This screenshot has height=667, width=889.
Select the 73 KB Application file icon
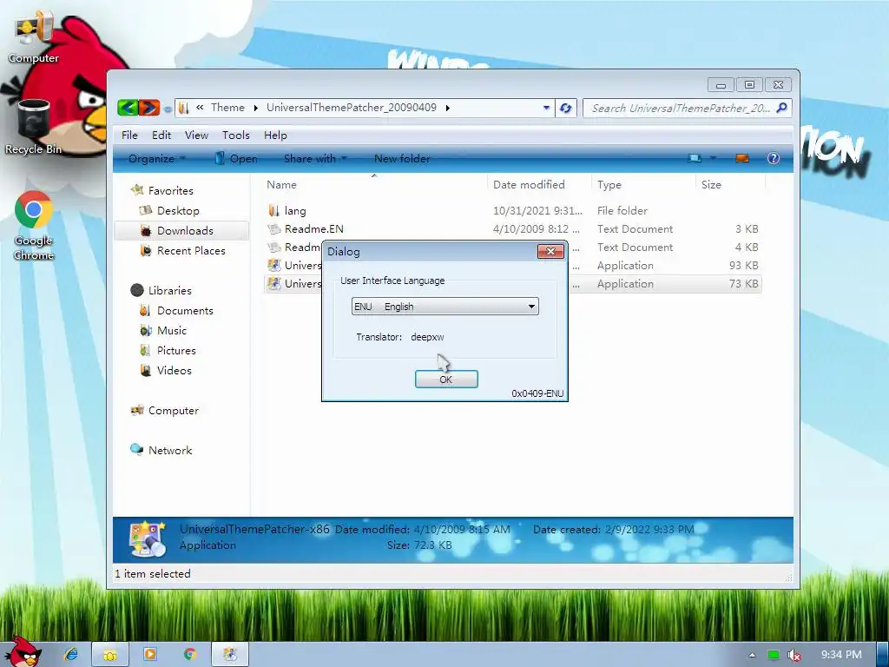pyautogui.click(x=274, y=284)
